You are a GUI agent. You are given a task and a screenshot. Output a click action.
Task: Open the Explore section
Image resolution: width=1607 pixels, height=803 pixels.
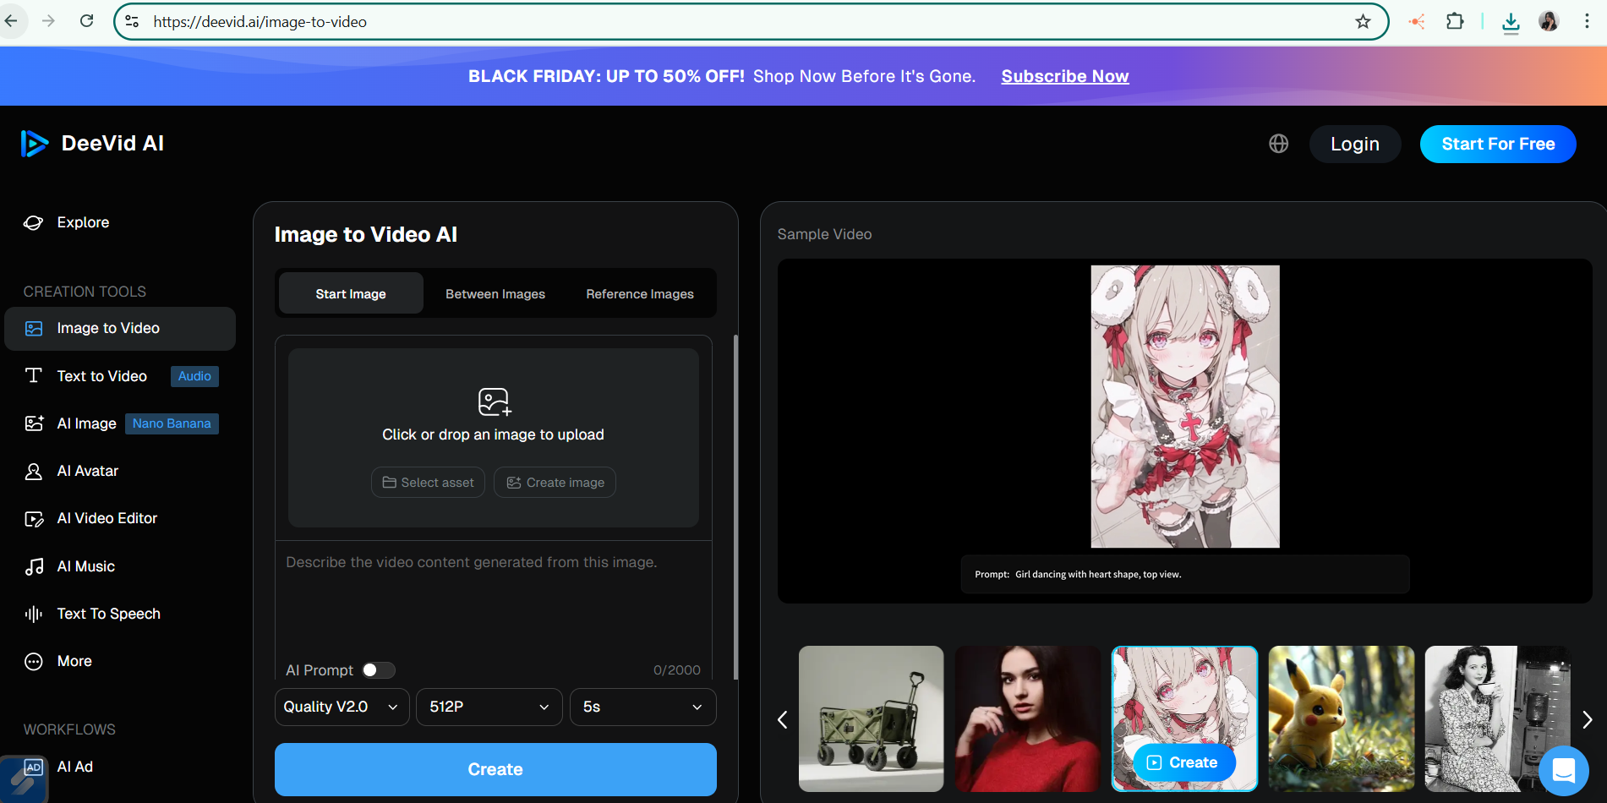point(82,222)
